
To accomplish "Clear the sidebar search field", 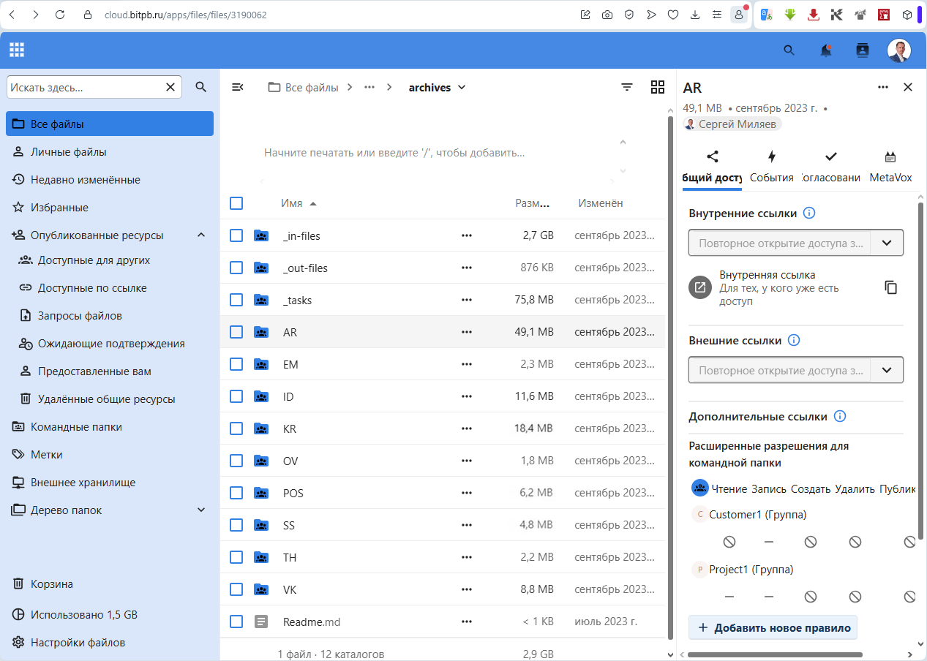I will click(170, 87).
